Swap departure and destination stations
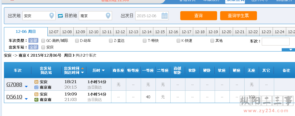The width and height of the screenshot is (295, 116). pyautogui.click(x=60, y=16)
